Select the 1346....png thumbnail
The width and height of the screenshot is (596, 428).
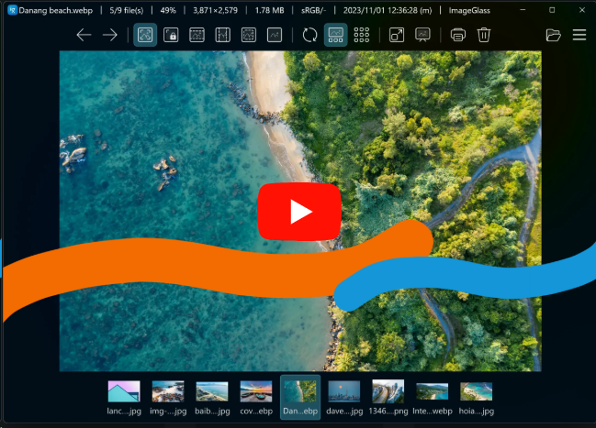click(x=388, y=397)
